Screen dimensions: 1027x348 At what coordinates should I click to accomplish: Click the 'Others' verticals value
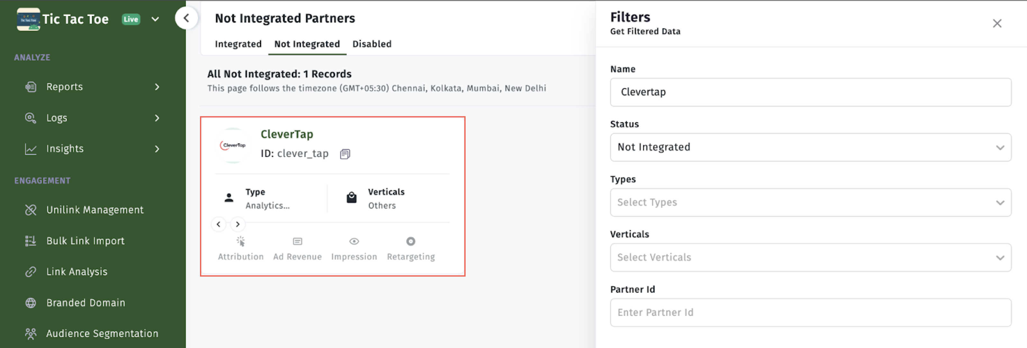point(382,206)
